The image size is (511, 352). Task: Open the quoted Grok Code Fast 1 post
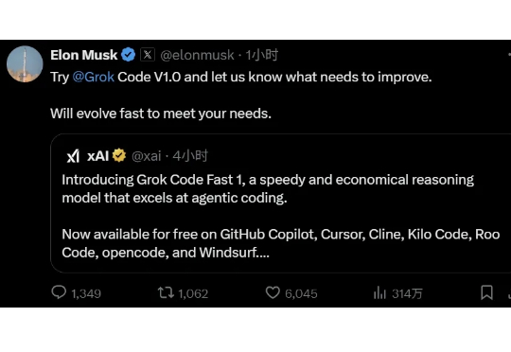click(281, 203)
